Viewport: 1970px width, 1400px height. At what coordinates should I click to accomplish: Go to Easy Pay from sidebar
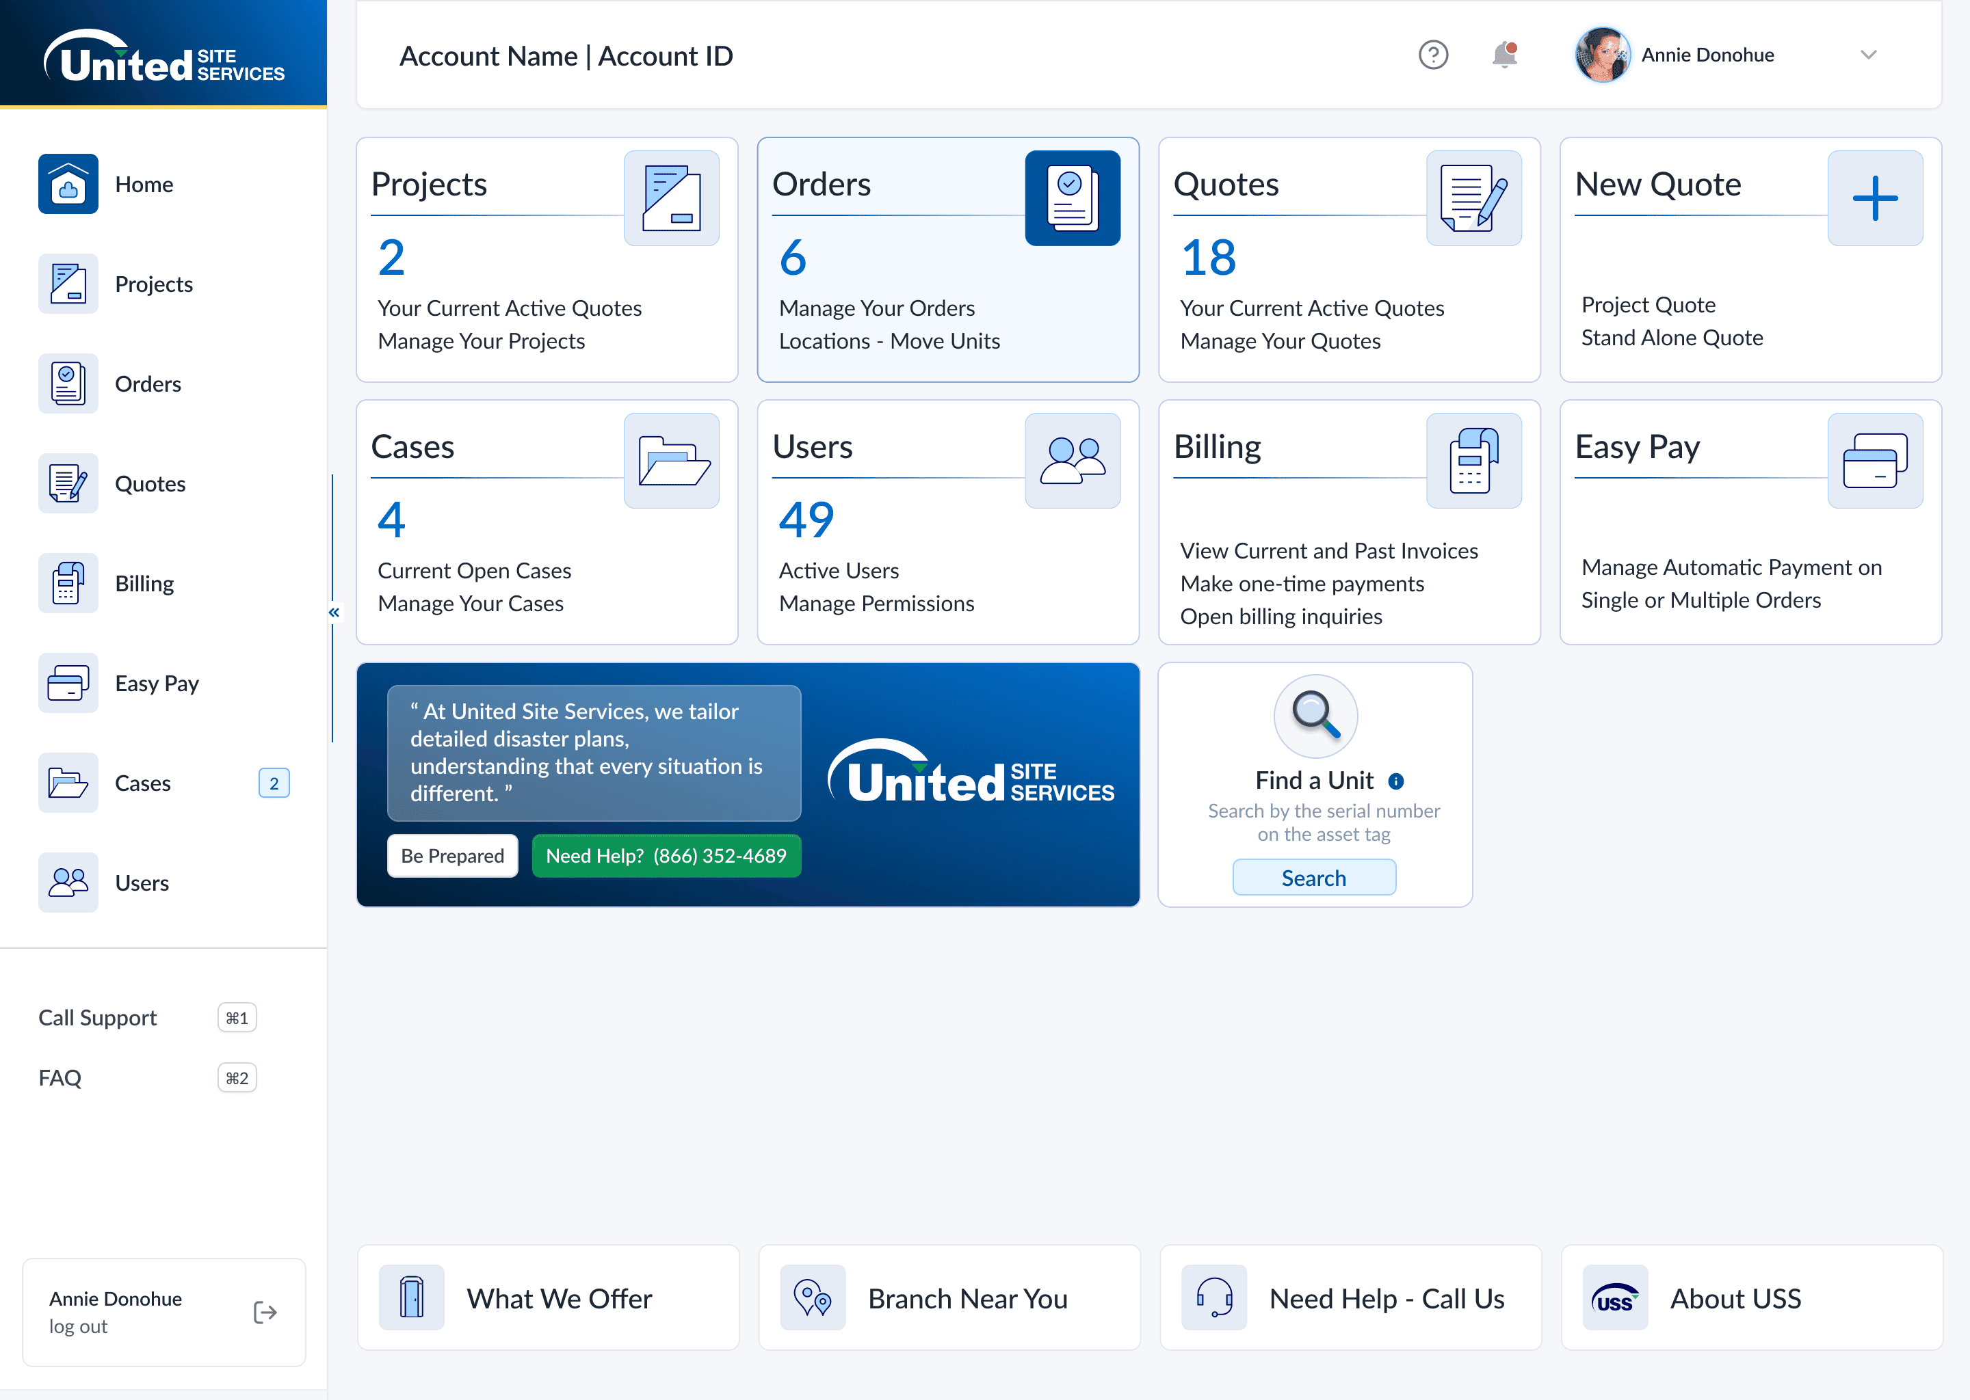tap(157, 684)
